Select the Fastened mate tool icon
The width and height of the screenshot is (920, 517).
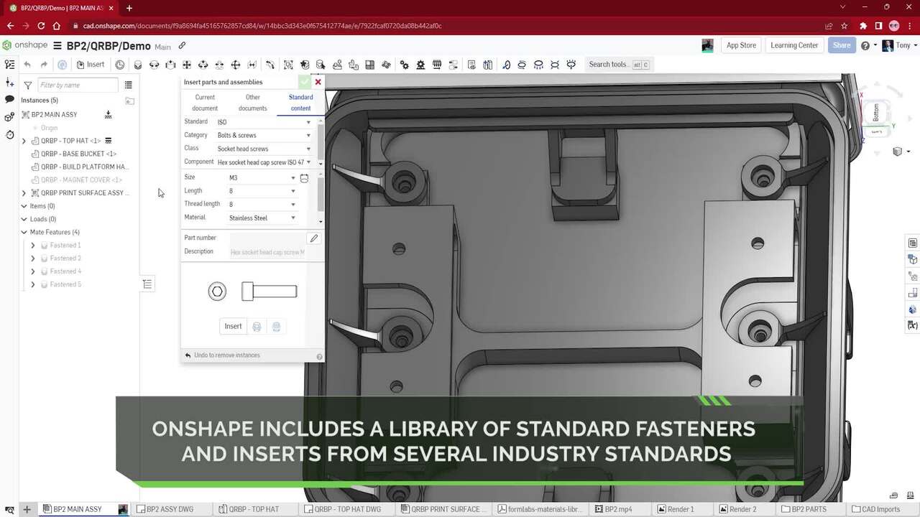pos(138,65)
